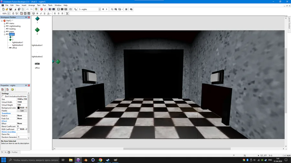Click the Save floppy disk icon
Image resolution: width=291 pixels, height=163 pixels.
click(x=11, y=9)
